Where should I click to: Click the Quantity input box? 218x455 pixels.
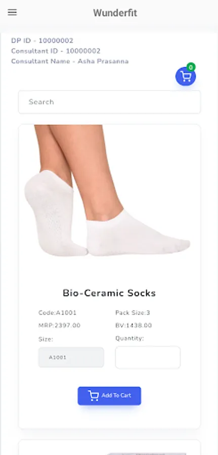pyautogui.click(x=148, y=357)
